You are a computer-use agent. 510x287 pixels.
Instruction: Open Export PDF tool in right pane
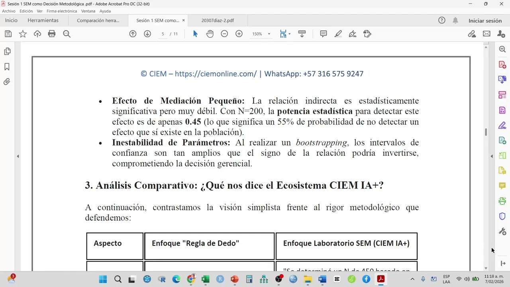point(502,80)
